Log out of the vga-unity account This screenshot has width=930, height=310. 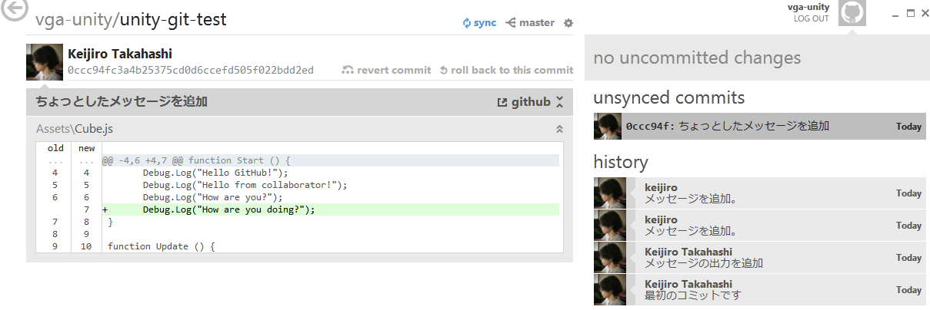(x=812, y=18)
